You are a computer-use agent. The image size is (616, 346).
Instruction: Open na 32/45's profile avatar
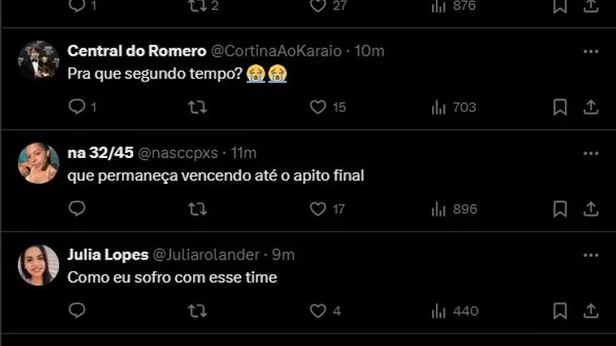[x=38, y=163]
